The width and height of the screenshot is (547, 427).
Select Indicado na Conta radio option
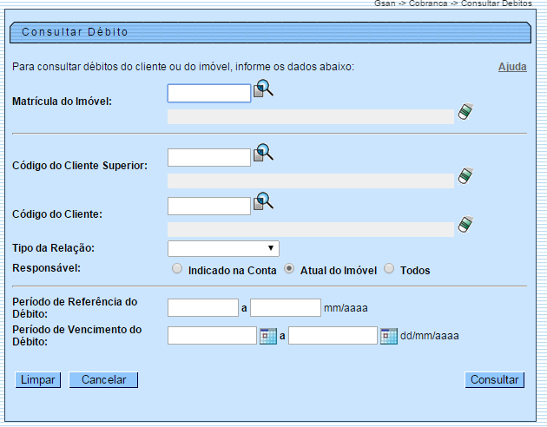[178, 270]
